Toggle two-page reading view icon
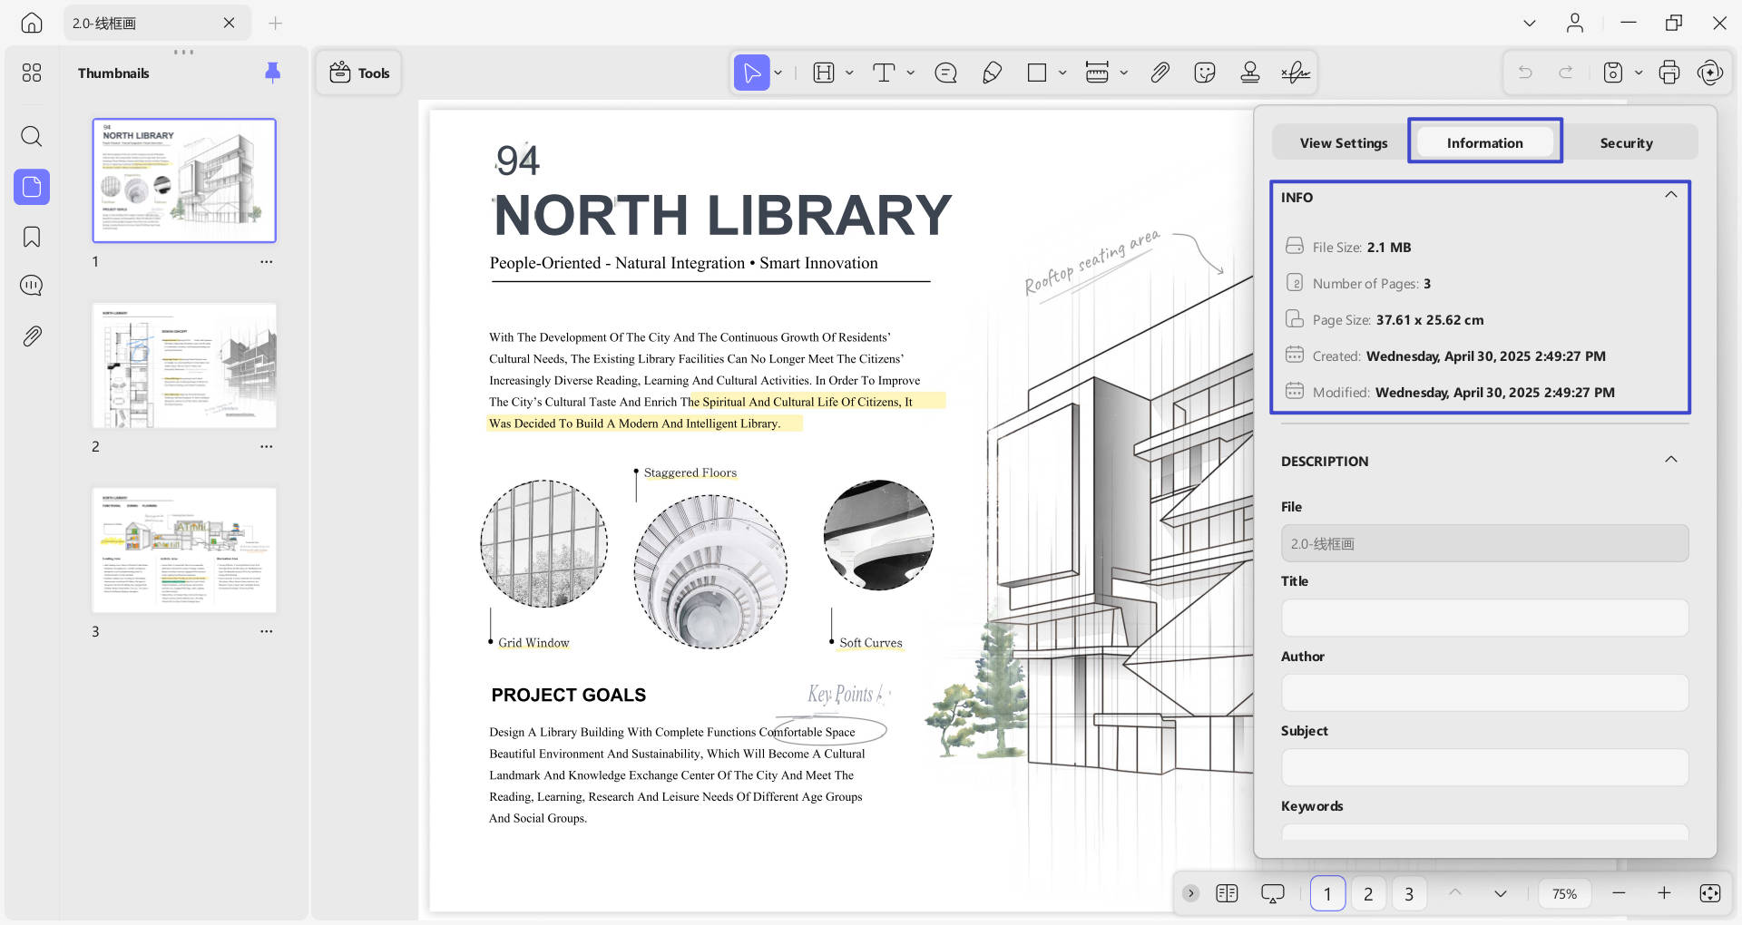This screenshot has width=1742, height=925. 1227,893
